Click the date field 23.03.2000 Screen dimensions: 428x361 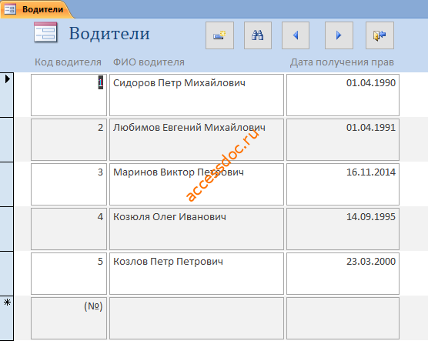[x=343, y=274]
